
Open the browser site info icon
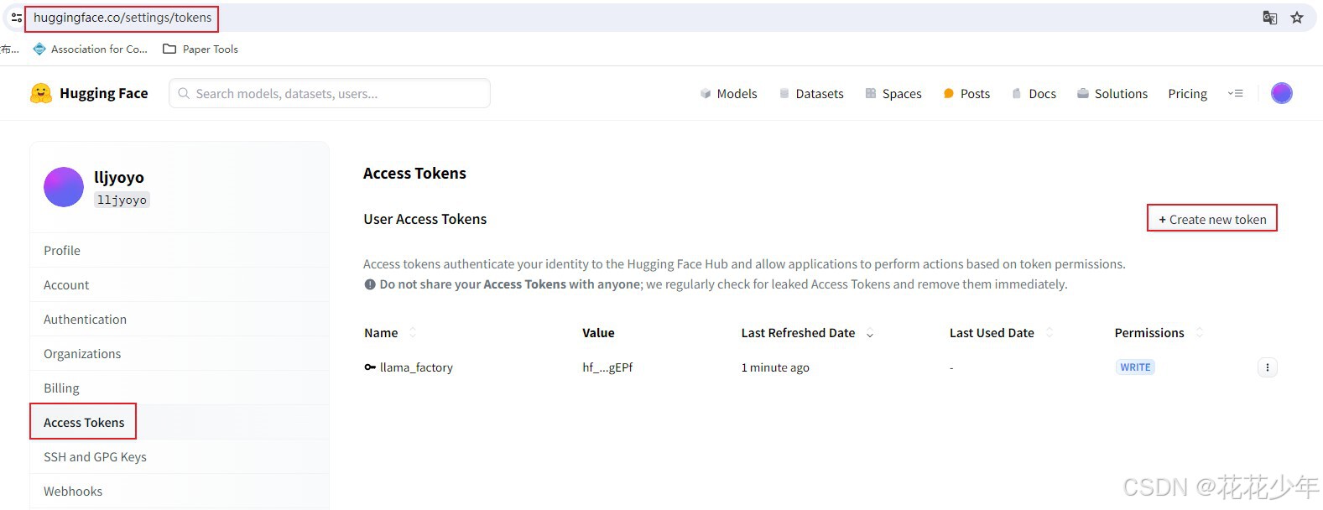17,18
